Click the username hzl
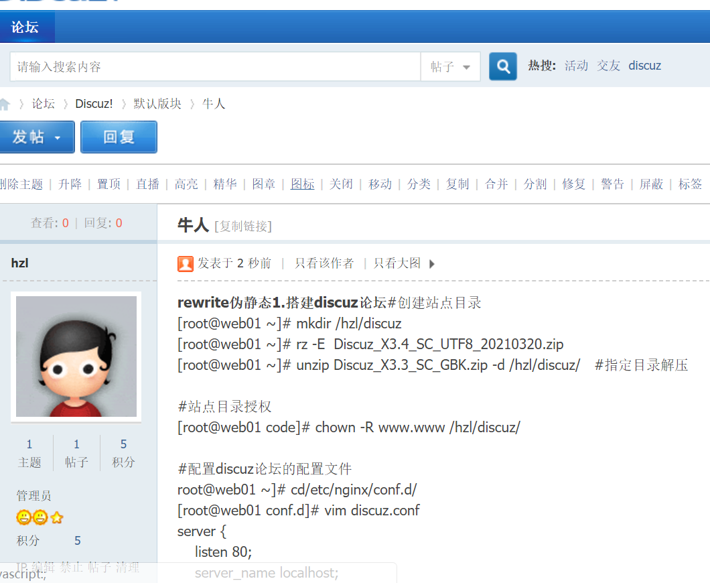Image resolution: width=710 pixels, height=583 pixels. (20, 263)
